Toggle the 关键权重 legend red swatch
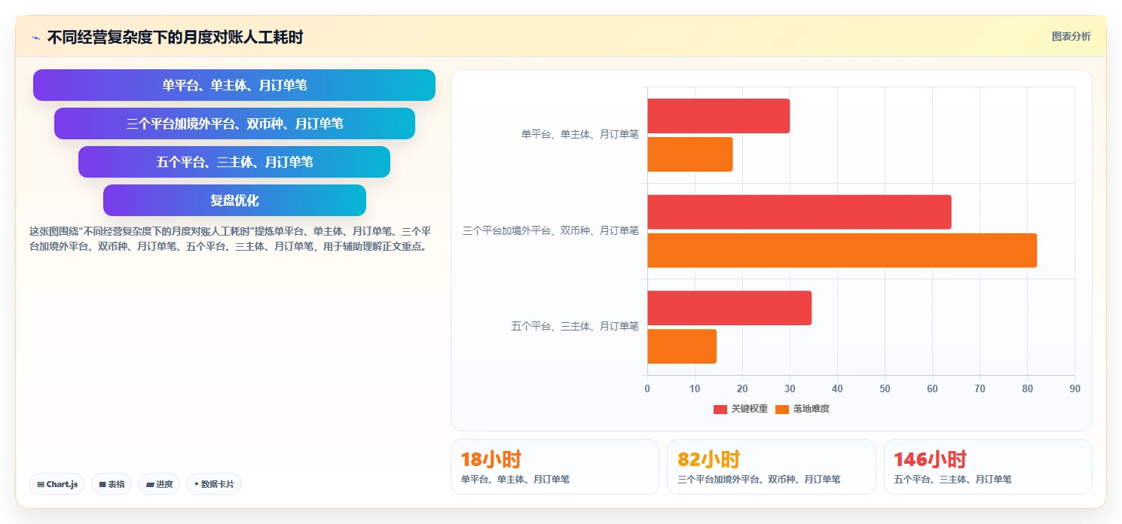Screen dimensions: 1122x524 pyautogui.click(x=720, y=409)
